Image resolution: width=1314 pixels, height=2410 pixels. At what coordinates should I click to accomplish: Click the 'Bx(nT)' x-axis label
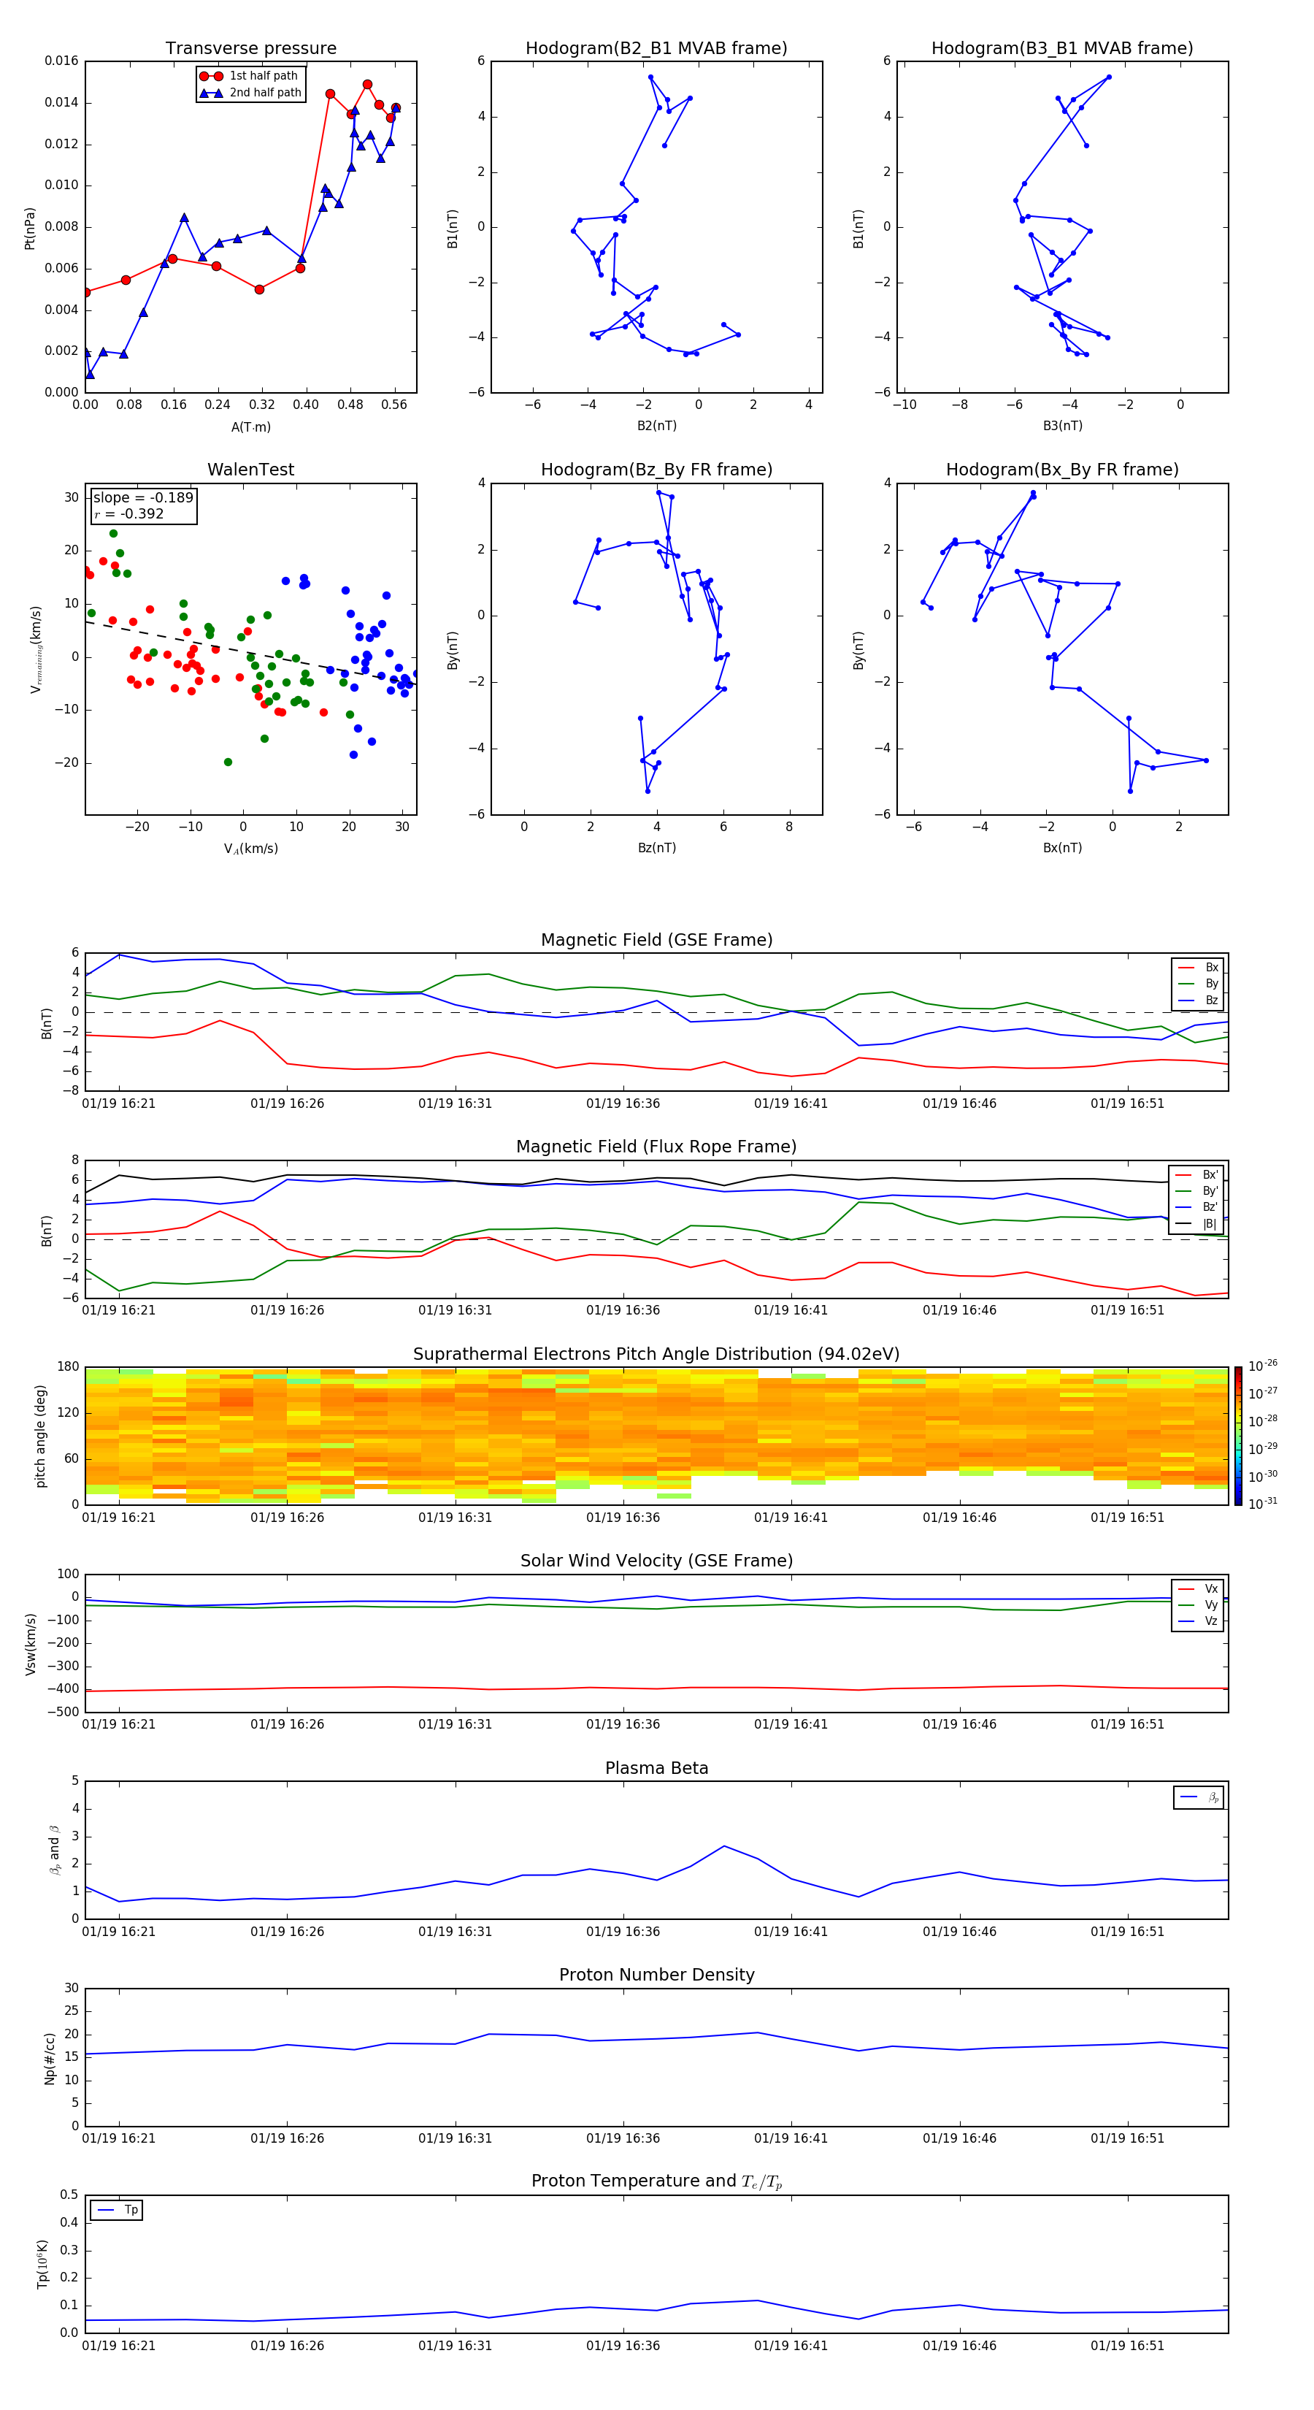(1062, 848)
